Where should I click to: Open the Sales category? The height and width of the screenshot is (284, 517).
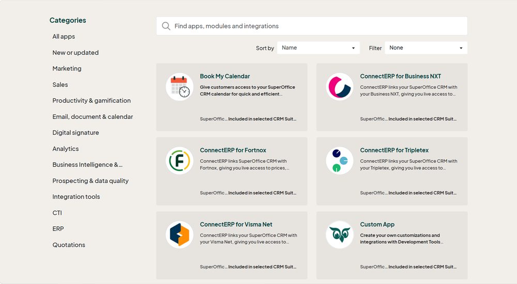tap(60, 85)
